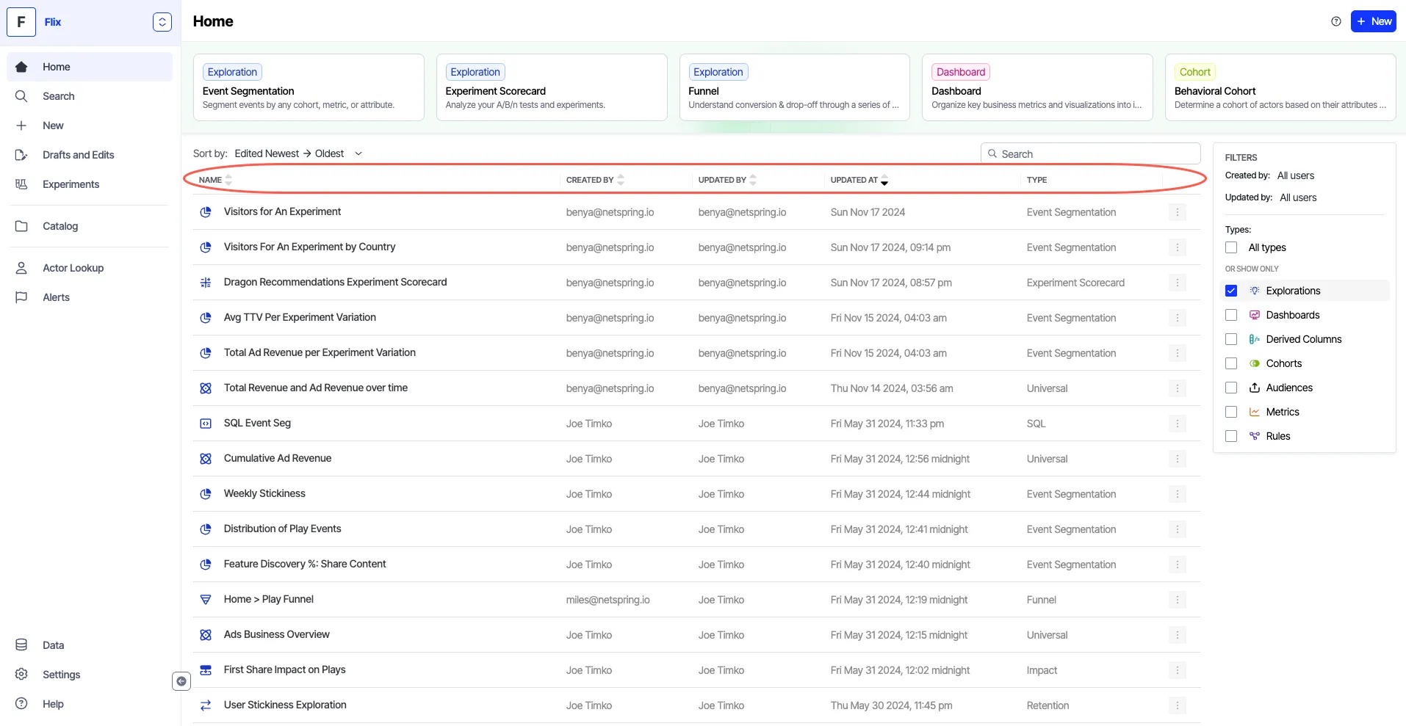Click the workspace switcher icon beside Flix

[x=162, y=22]
